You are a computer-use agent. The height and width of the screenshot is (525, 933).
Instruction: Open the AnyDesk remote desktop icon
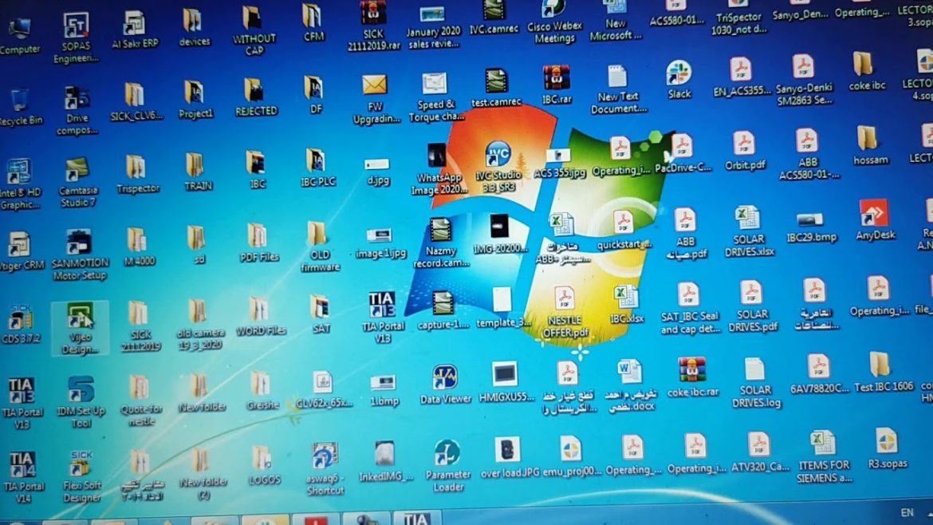[875, 215]
